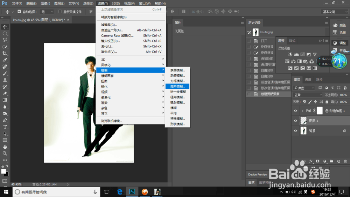Open the blend mode 正常 dropdown

308,95
